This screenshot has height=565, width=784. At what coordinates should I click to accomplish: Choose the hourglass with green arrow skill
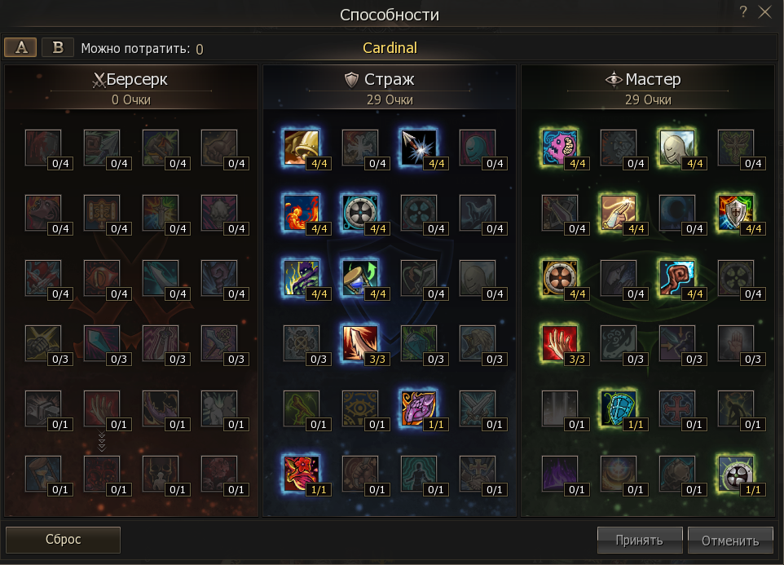click(x=359, y=278)
